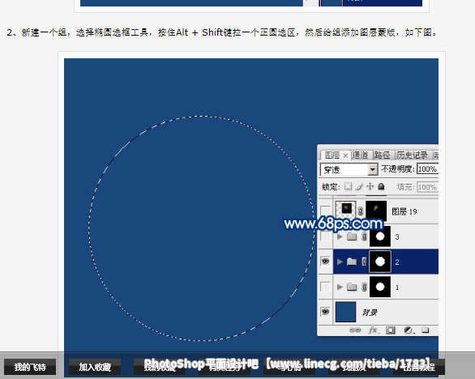Expand group 3 with its triangle
The width and height of the screenshot is (475, 379).
click(x=340, y=236)
